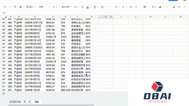This screenshot has width=189, height=106.
Task: Click the add row plus icon below the sheet
Action: 4,94
